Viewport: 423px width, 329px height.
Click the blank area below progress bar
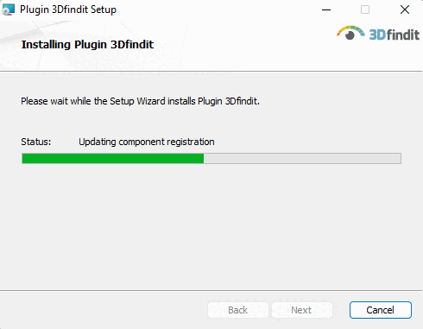(211, 225)
